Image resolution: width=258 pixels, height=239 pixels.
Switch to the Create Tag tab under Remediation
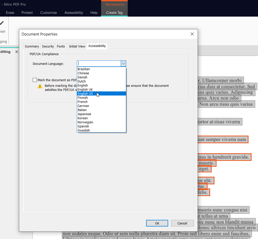pos(114,13)
